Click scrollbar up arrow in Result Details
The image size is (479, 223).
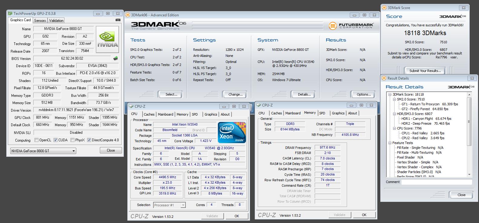[x=469, y=95]
